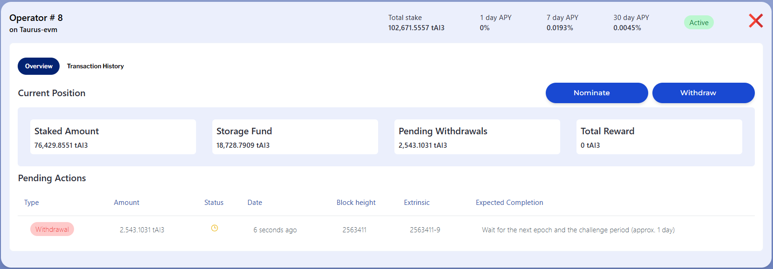Click the Withdrawal type badge

coord(52,230)
